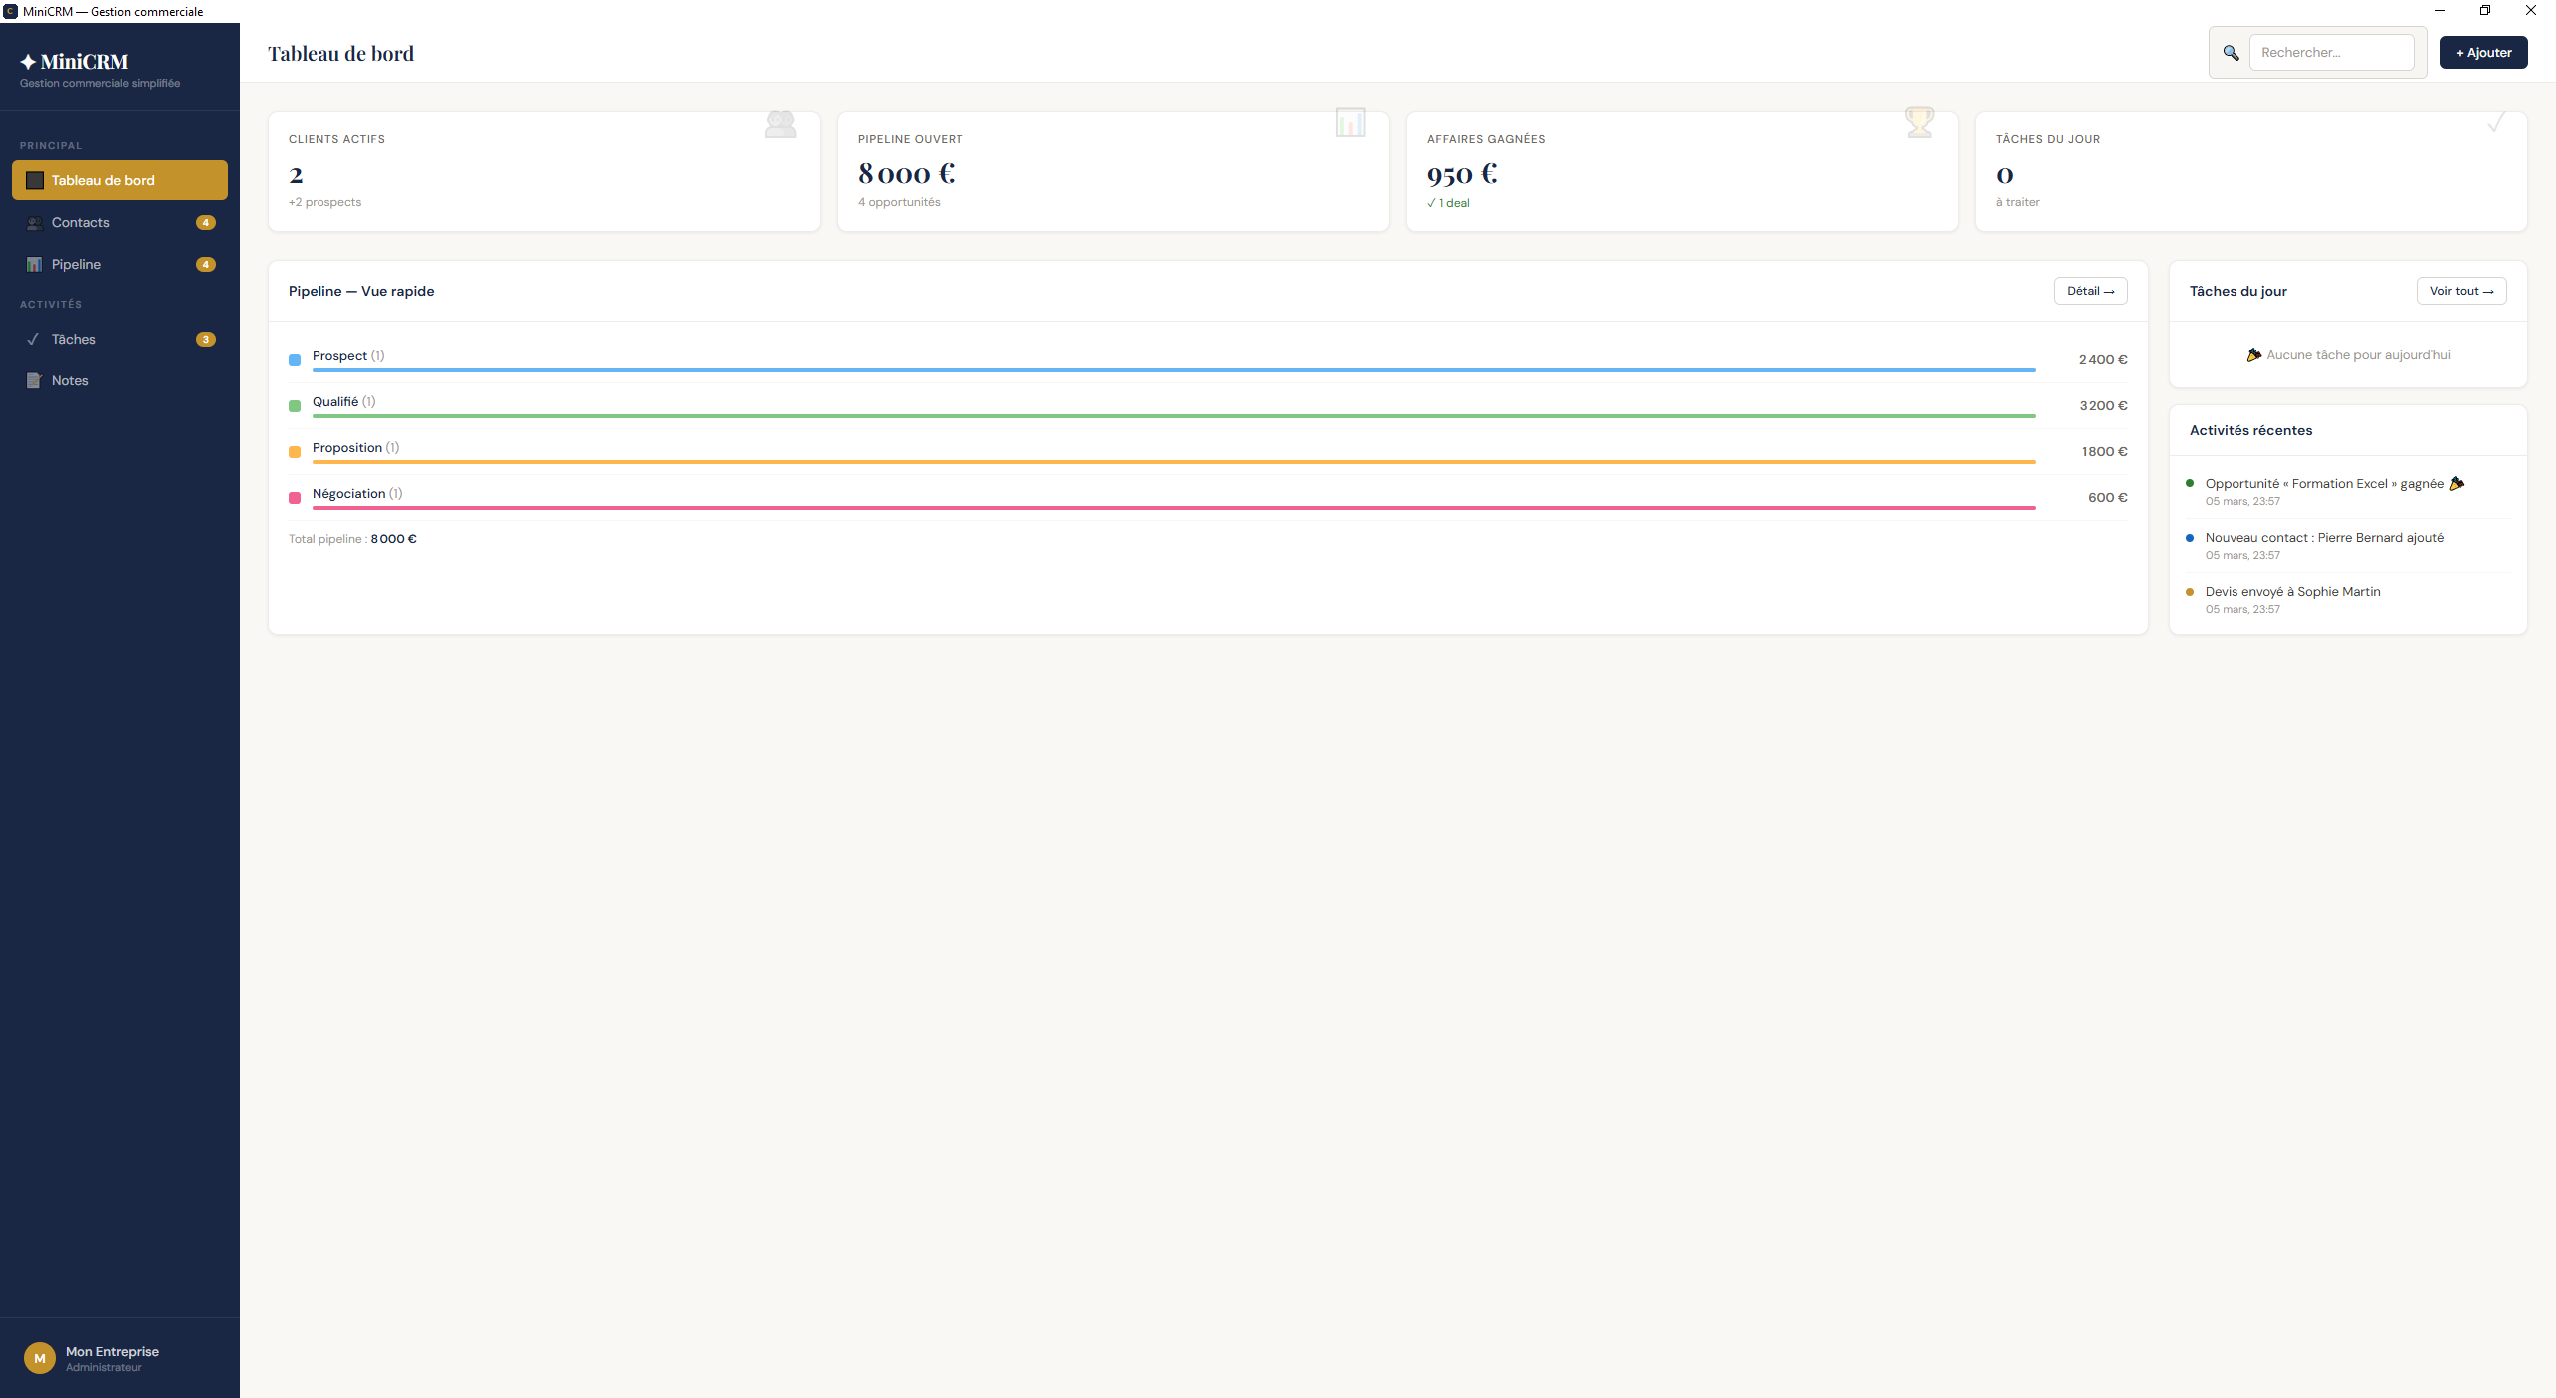Click the pink Négociation progress bar
Screen dimensions: 2556x1398
pyautogui.click(x=1173, y=508)
